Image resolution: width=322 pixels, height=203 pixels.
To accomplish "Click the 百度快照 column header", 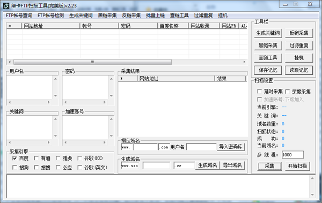I will 173,26.
